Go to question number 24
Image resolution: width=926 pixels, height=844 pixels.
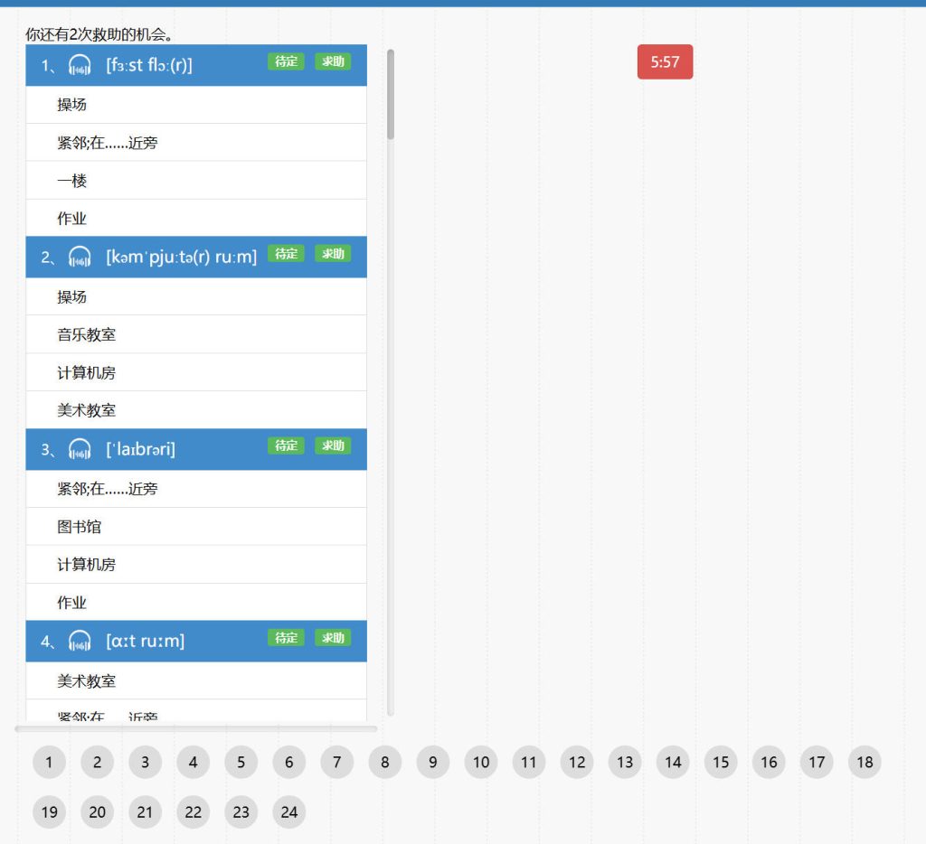click(x=288, y=811)
